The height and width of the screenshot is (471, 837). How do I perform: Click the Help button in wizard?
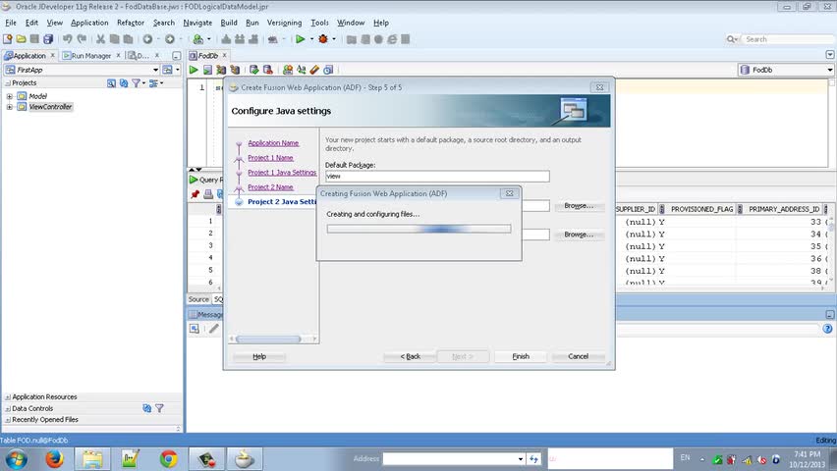259,356
